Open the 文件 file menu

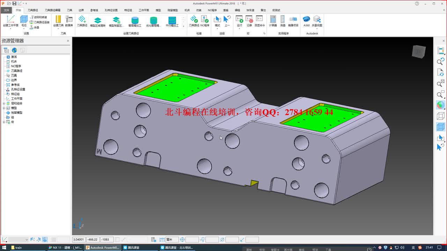(7, 10)
